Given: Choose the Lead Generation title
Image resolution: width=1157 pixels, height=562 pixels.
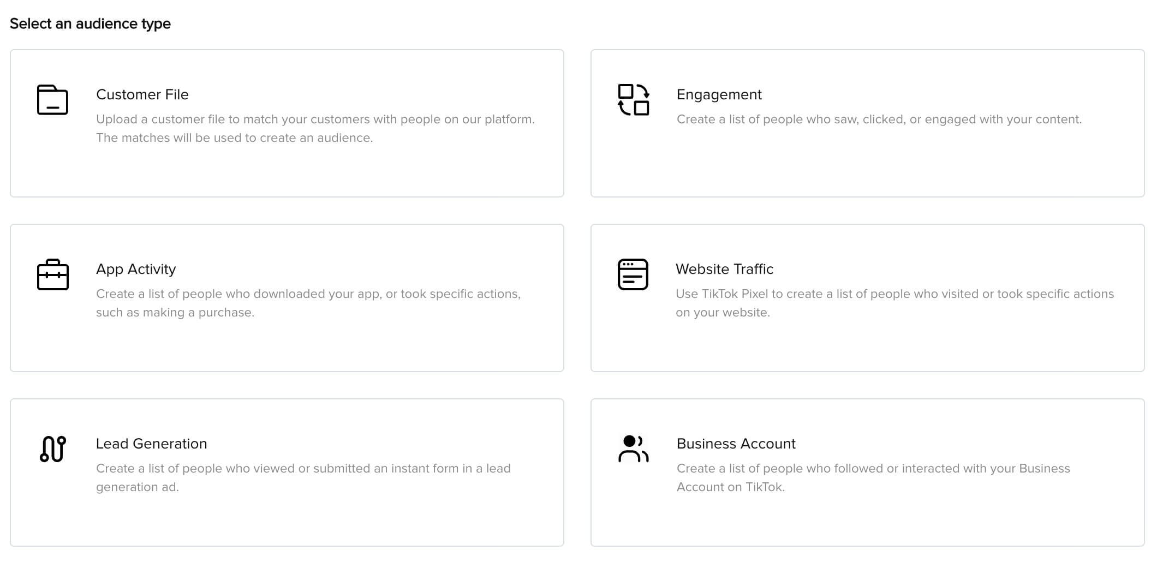Looking at the screenshot, I should (151, 444).
